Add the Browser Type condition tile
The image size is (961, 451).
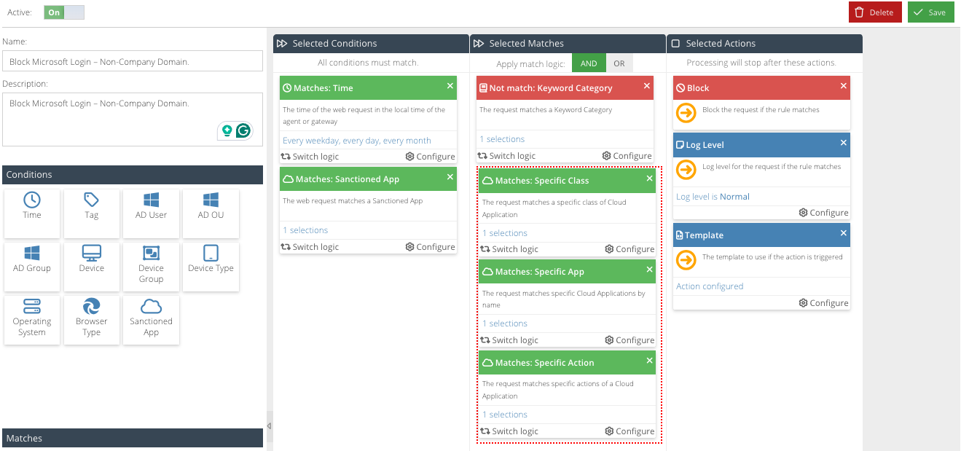click(x=92, y=320)
